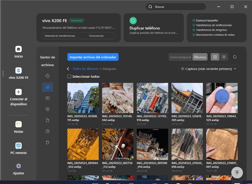
Task: Click Transferencia de imágenes text
Action: pyautogui.click(x=211, y=30)
